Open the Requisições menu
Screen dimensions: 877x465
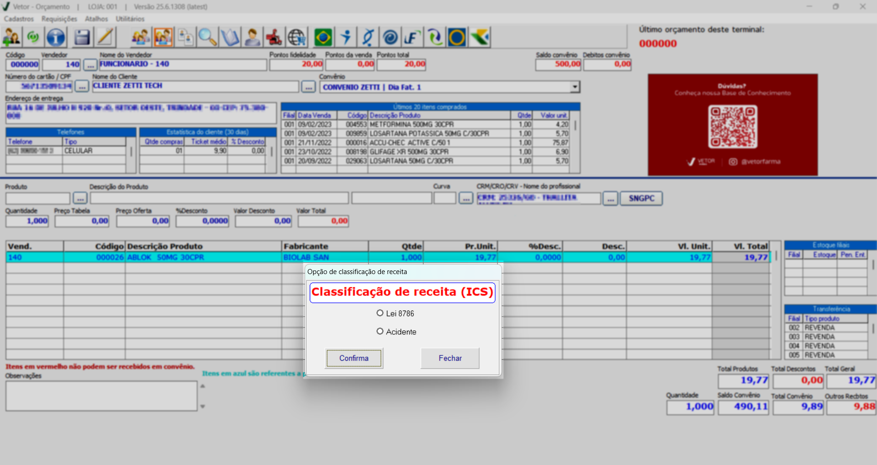coord(59,19)
